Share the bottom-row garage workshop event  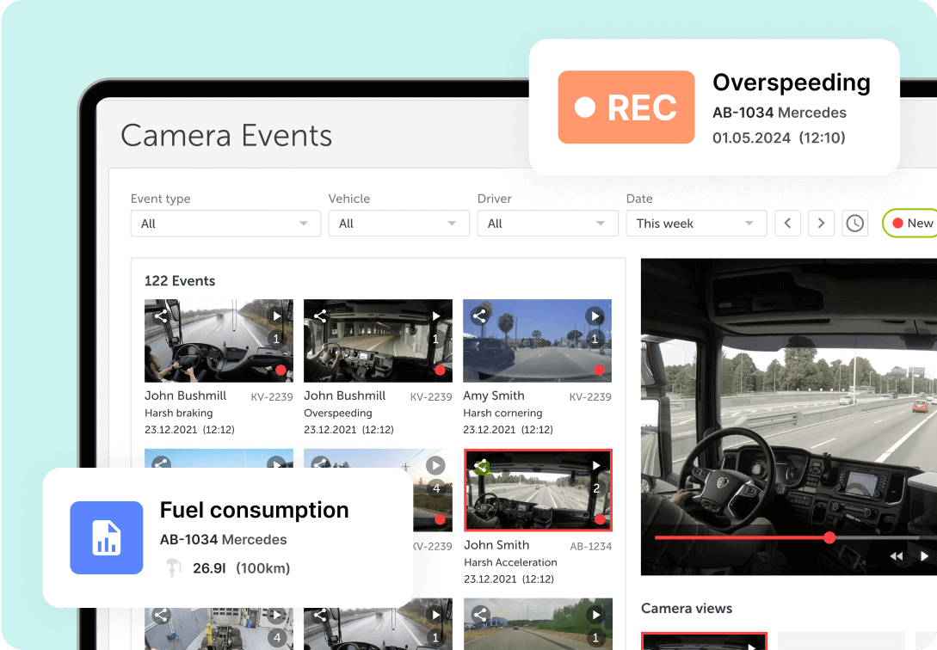(162, 616)
